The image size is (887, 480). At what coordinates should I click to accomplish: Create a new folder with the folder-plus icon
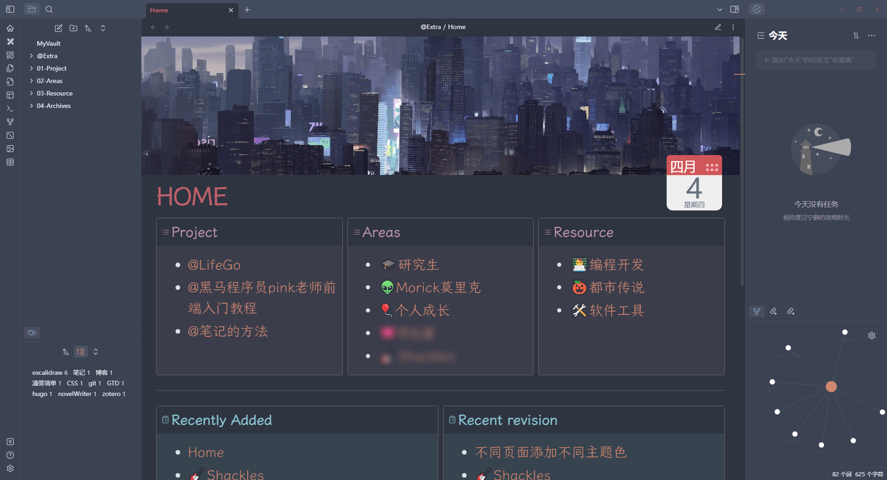coord(73,28)
